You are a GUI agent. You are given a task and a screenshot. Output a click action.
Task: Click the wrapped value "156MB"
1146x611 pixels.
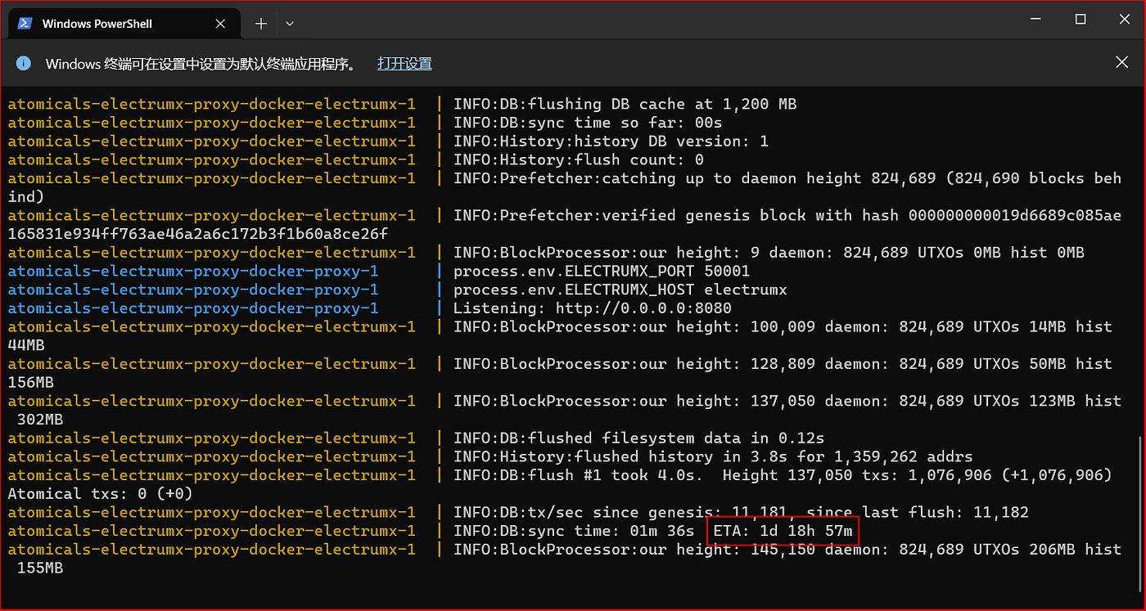31,382
